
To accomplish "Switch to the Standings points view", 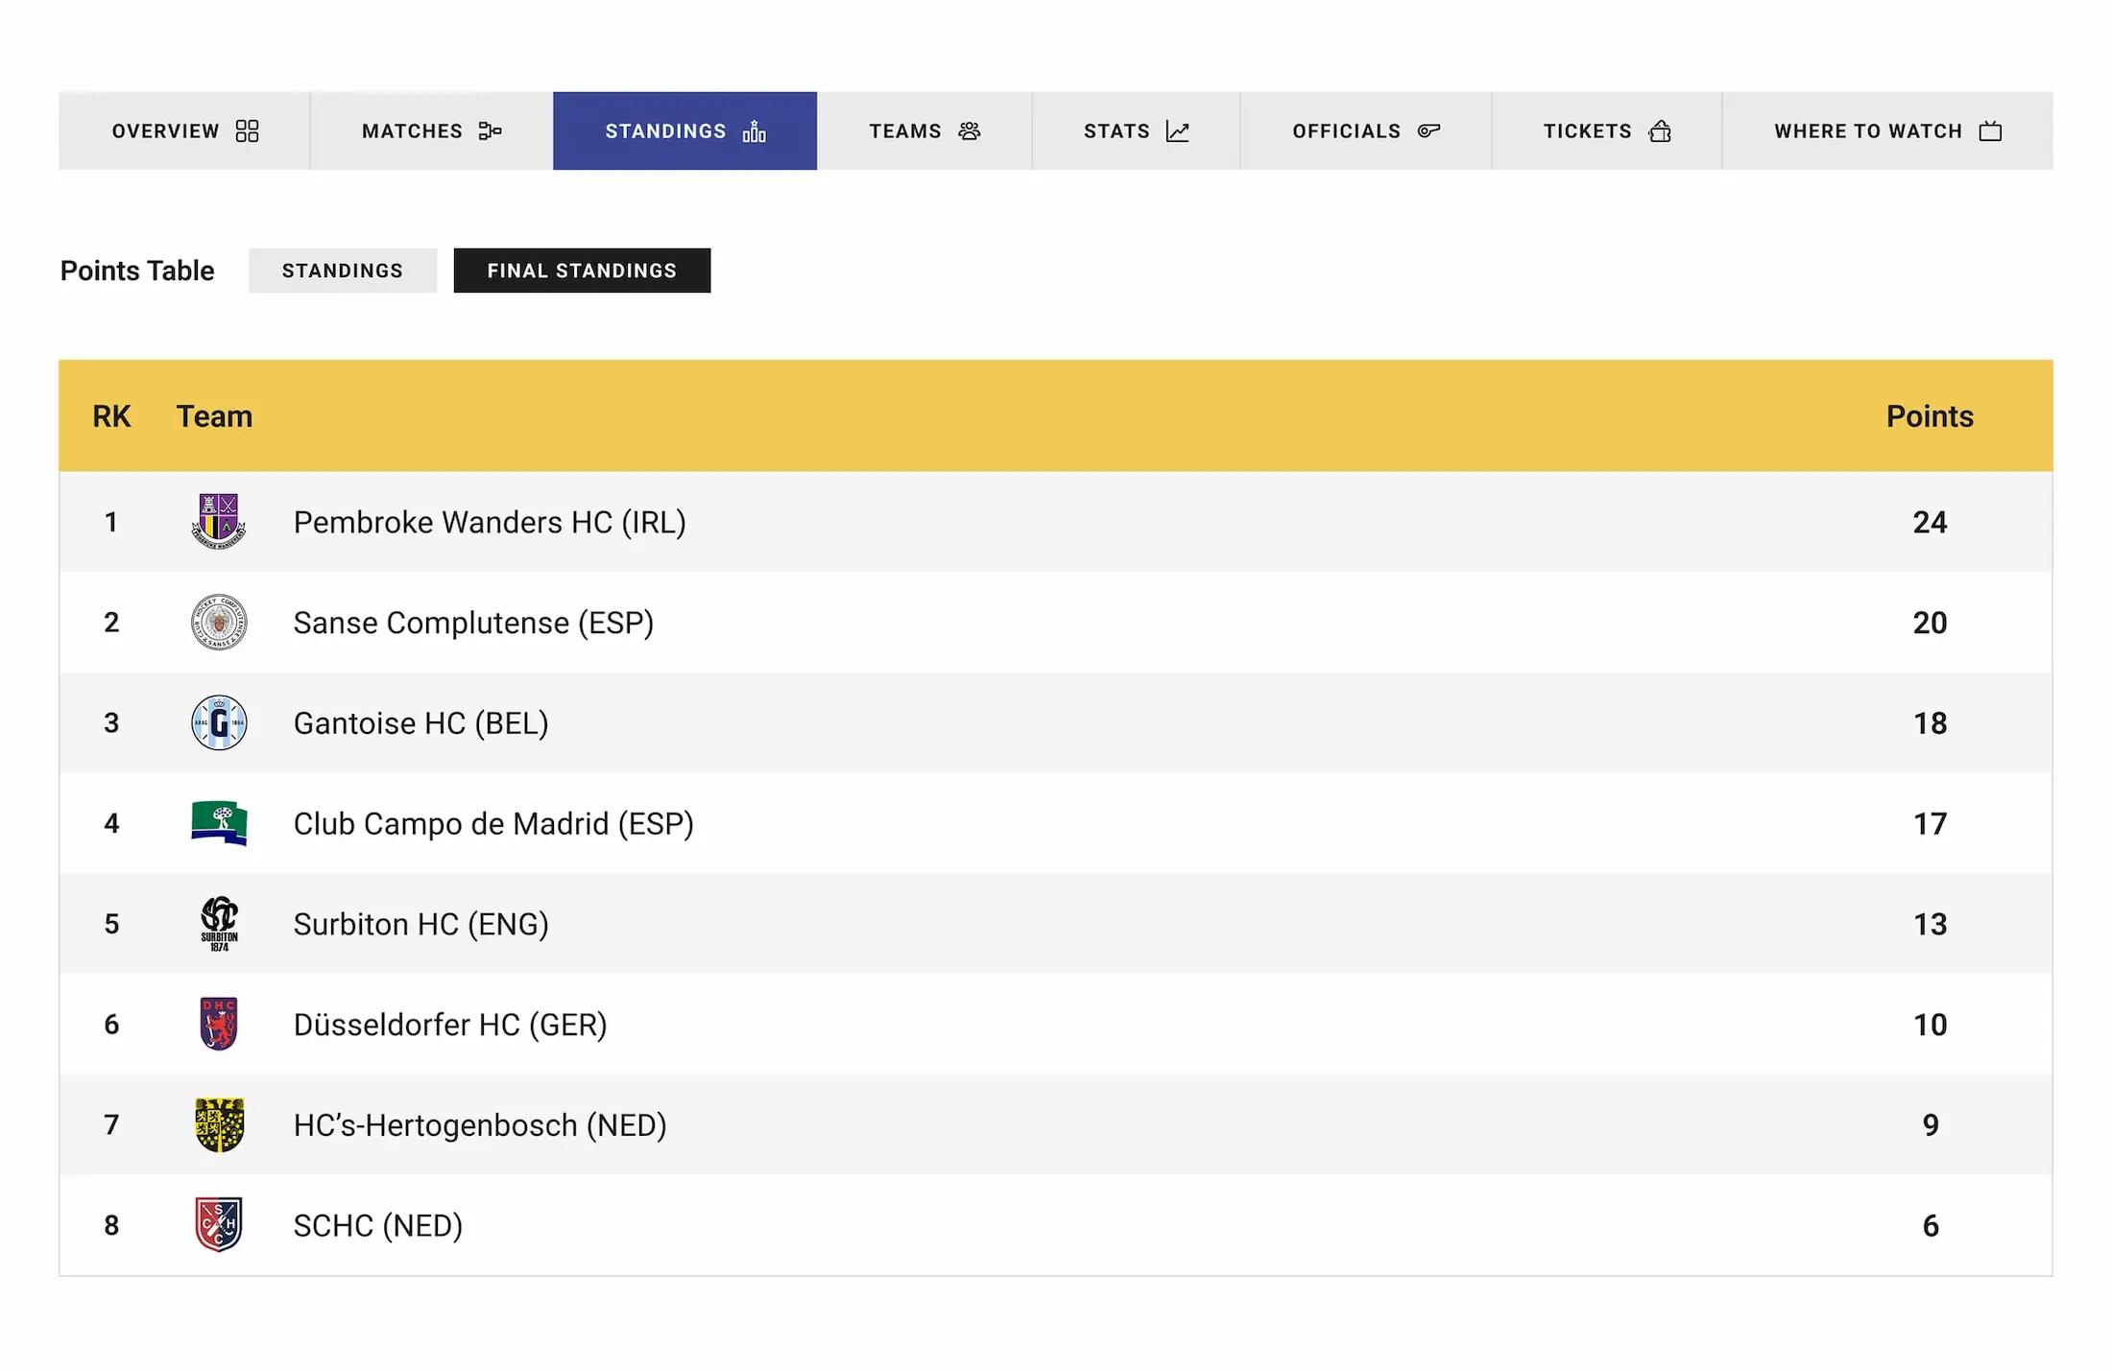I will point(342,271).
